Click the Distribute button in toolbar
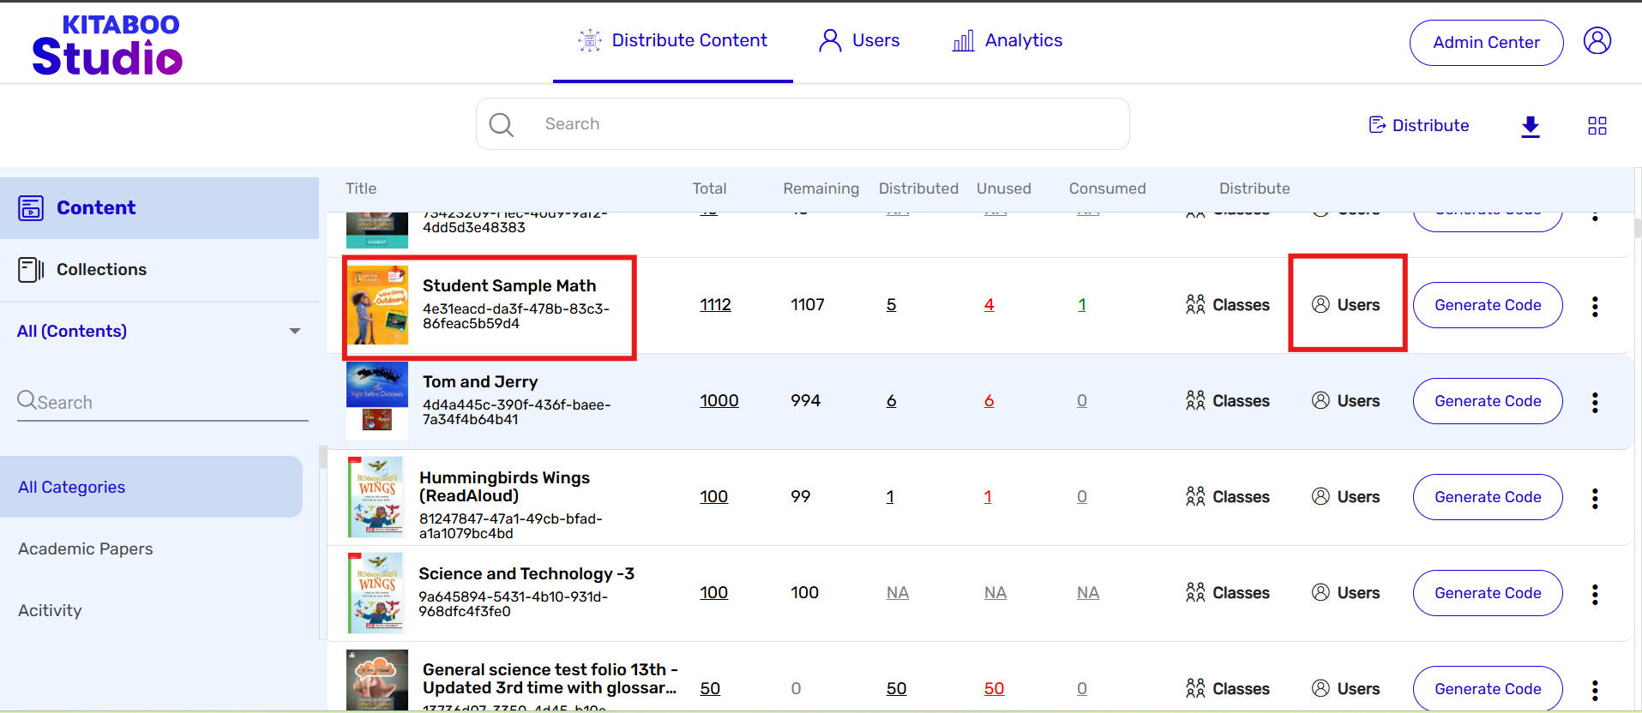1642x713 pixels. pyautogui.click(x=1419, y=126)
